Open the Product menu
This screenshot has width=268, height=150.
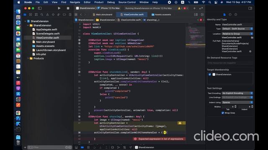point(99,2)
